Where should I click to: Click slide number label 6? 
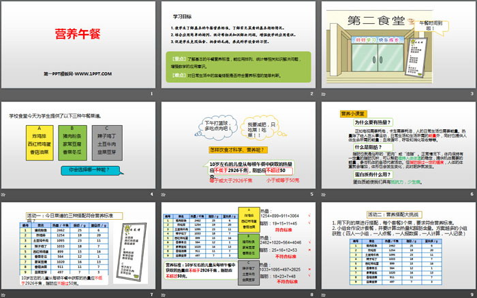pyautogui.click(x=472, y=194)
